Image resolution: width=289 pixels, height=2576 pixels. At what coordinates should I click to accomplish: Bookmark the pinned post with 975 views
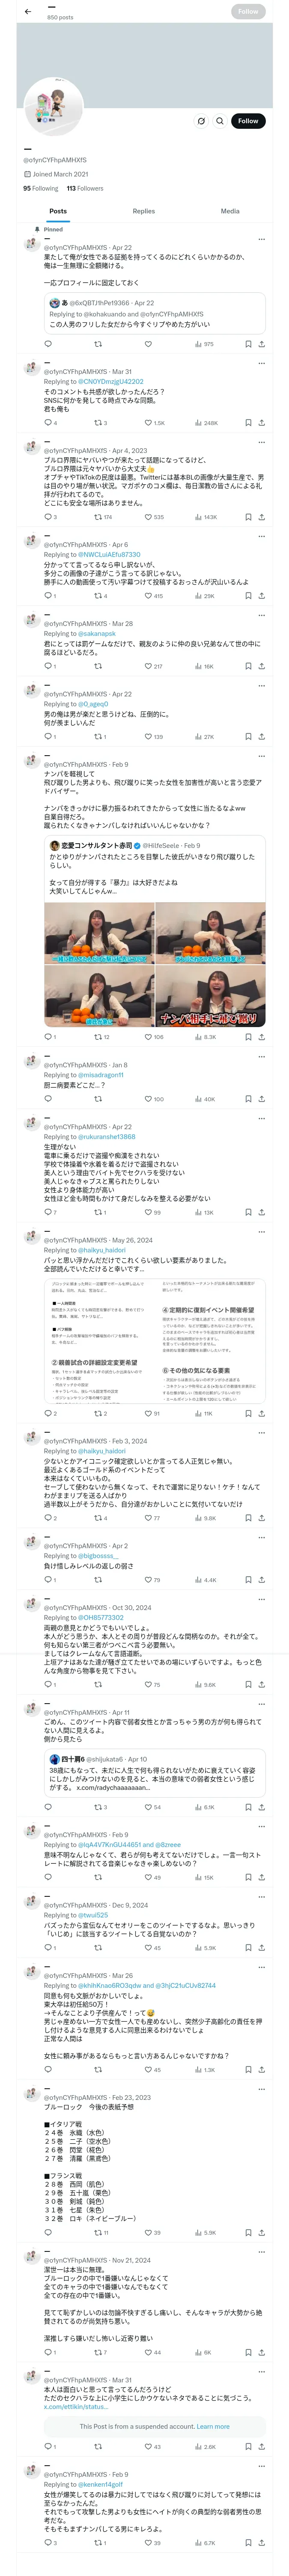(x=248, y=344)
